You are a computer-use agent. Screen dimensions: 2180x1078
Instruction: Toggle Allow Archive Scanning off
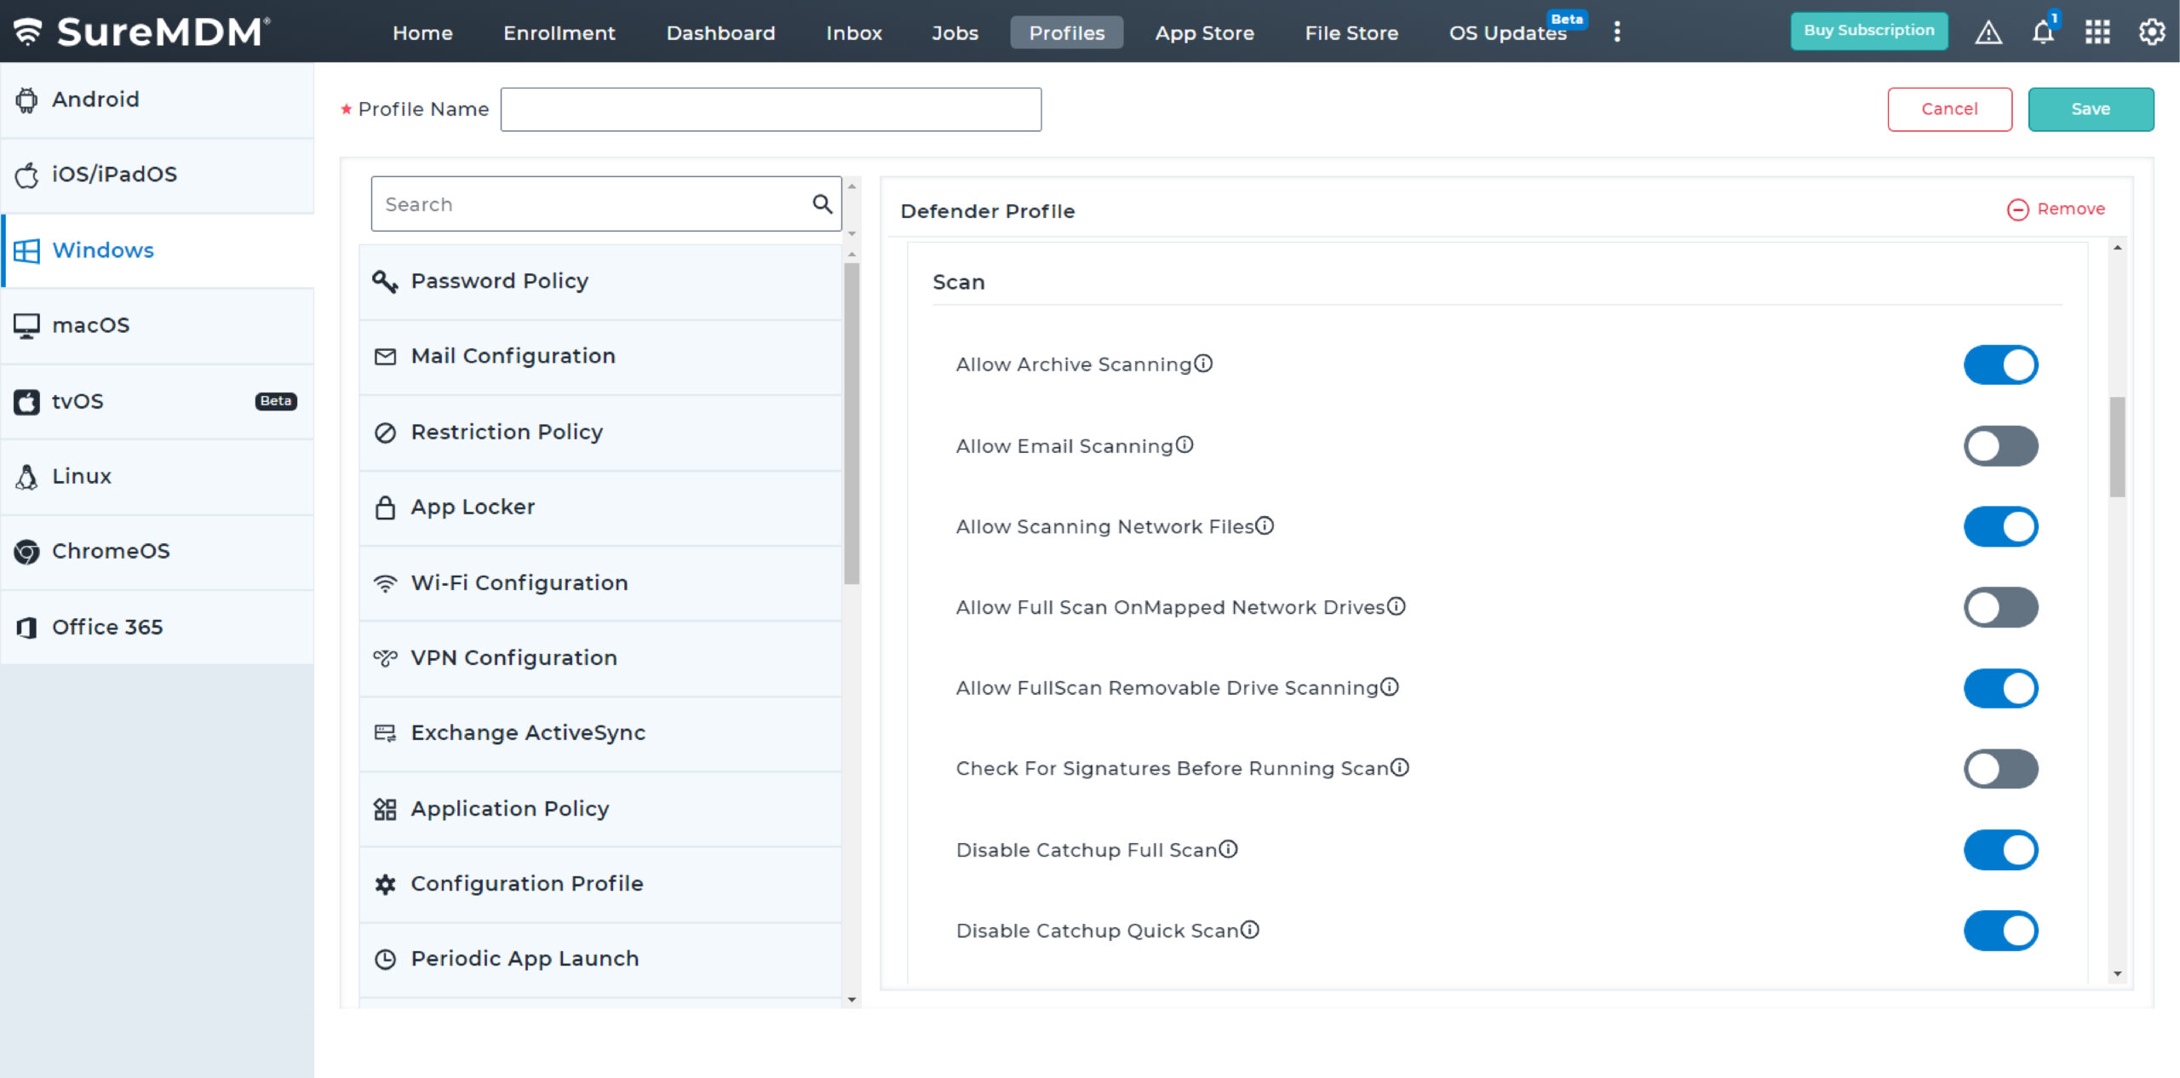click(x=2000, y=364)
